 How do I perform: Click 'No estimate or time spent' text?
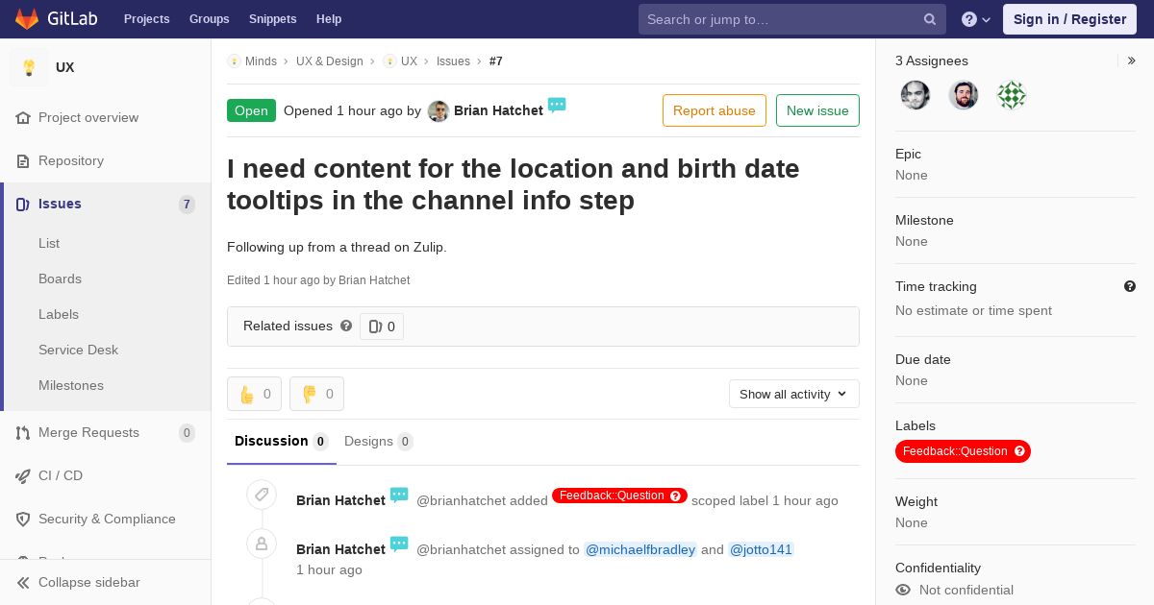pyautogui.click(x=973, y=310)
